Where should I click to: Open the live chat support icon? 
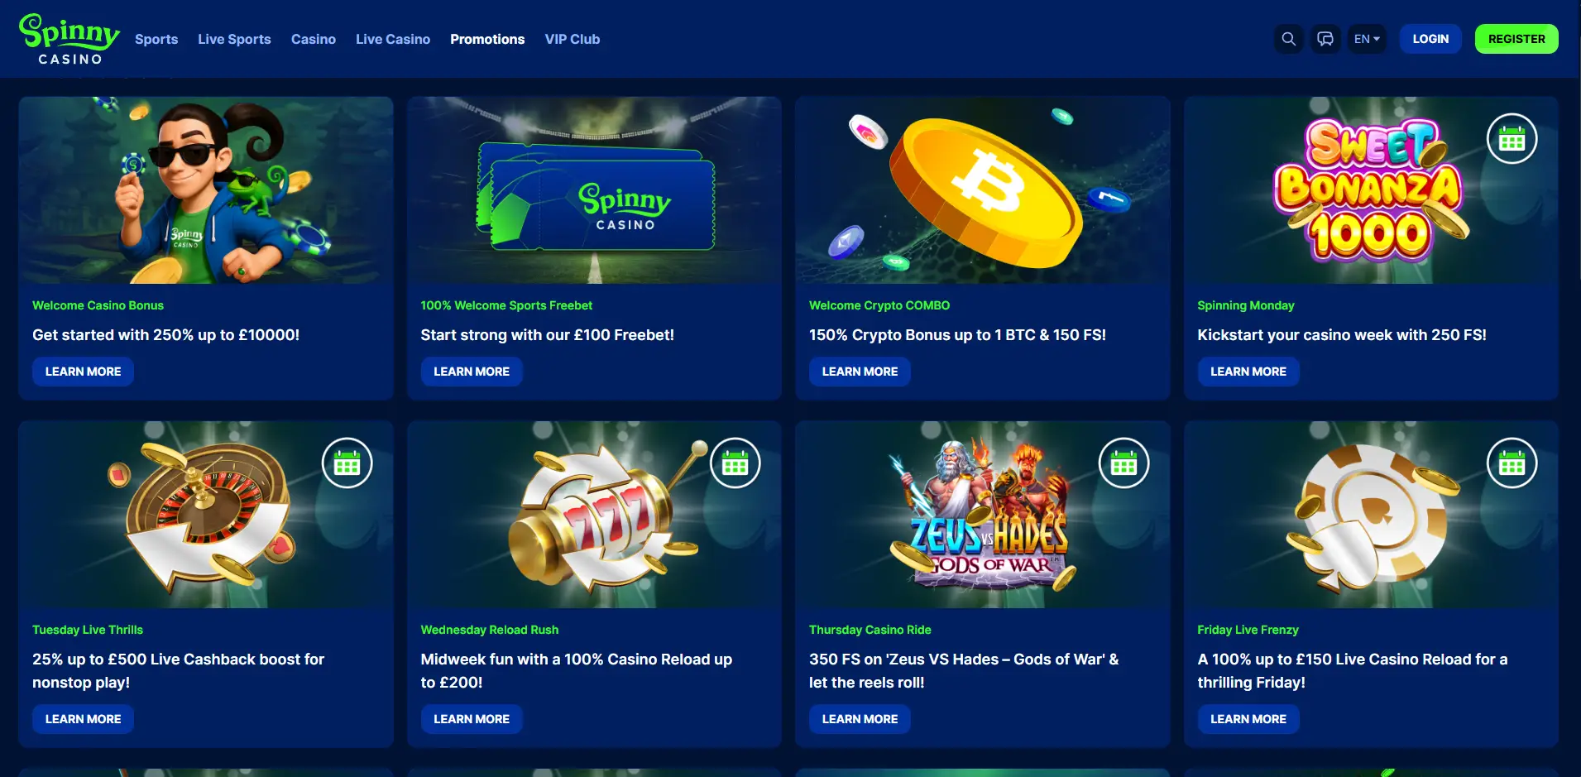[x=1325, y=39]
